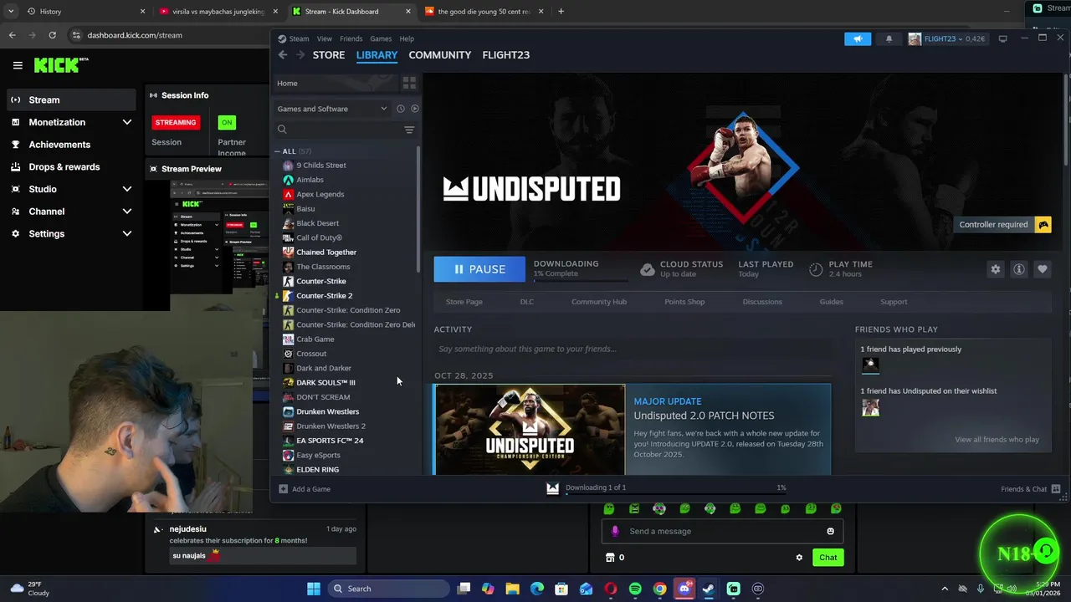
Task: Open Drops & rewards in Kick sidebar
Action: pos(64,167)
